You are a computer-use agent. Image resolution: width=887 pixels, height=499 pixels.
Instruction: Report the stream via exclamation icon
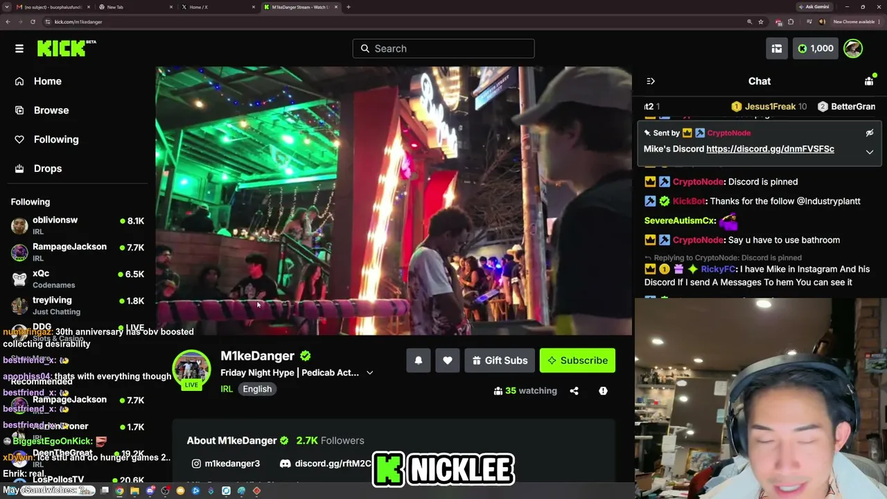pyautogui.click(x=603, y=391)
